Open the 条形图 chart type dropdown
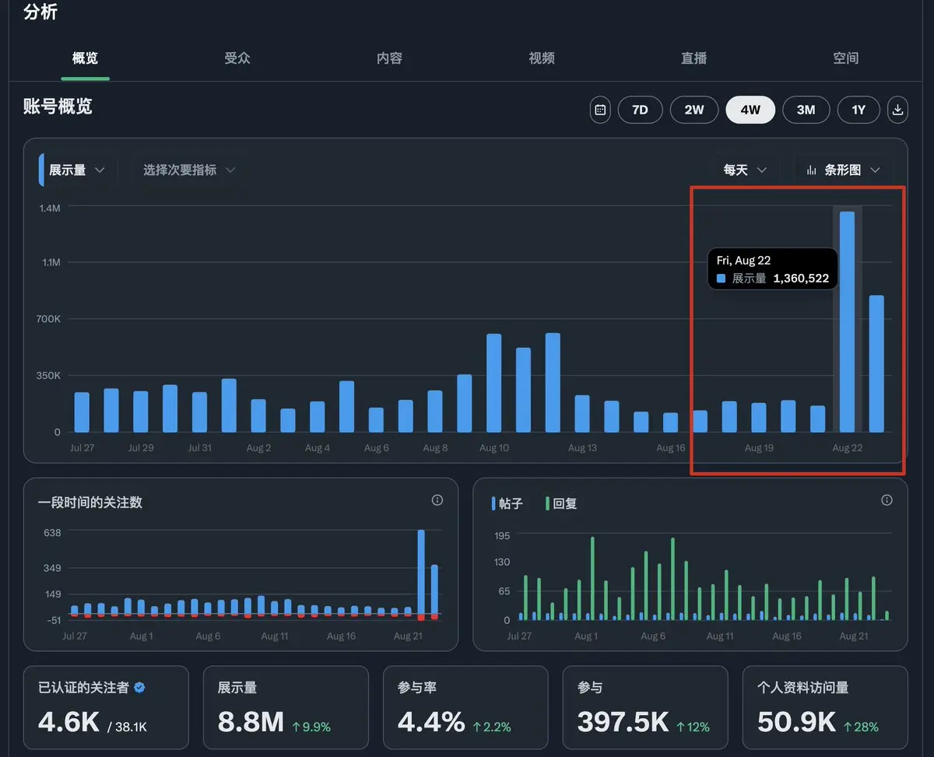934x757 pixels. 843,170
